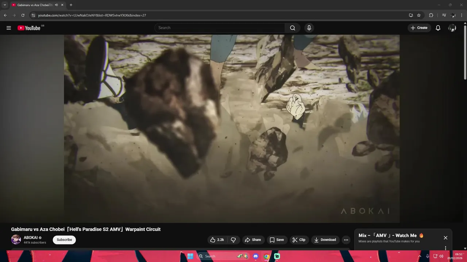
Task: Dislike the video with thumbs down
Action: [233, 240]
